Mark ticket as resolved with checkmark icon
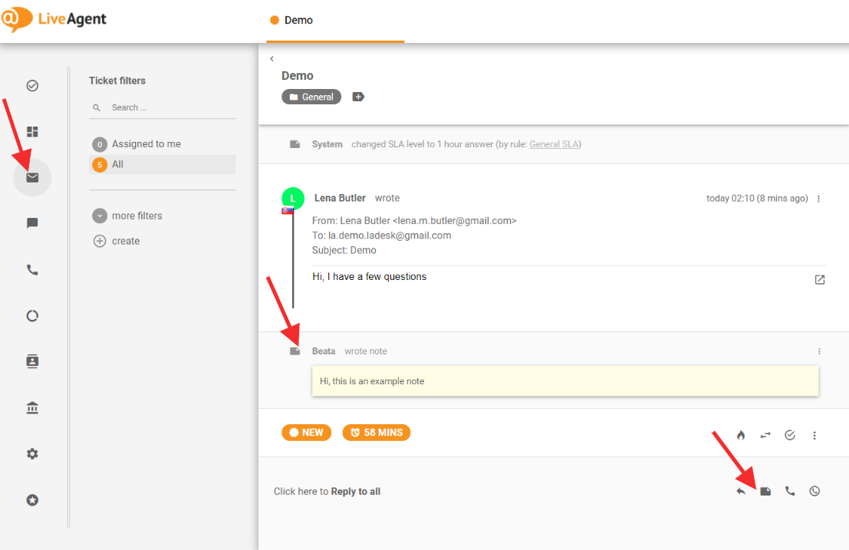 tap(790, 435)
